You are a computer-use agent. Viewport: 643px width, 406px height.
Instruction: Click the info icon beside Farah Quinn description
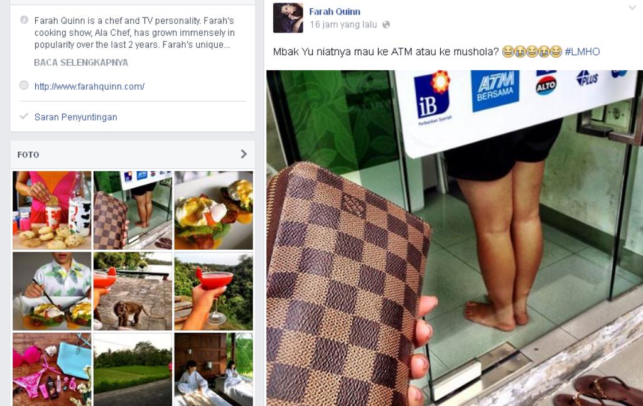pos(24,19)
